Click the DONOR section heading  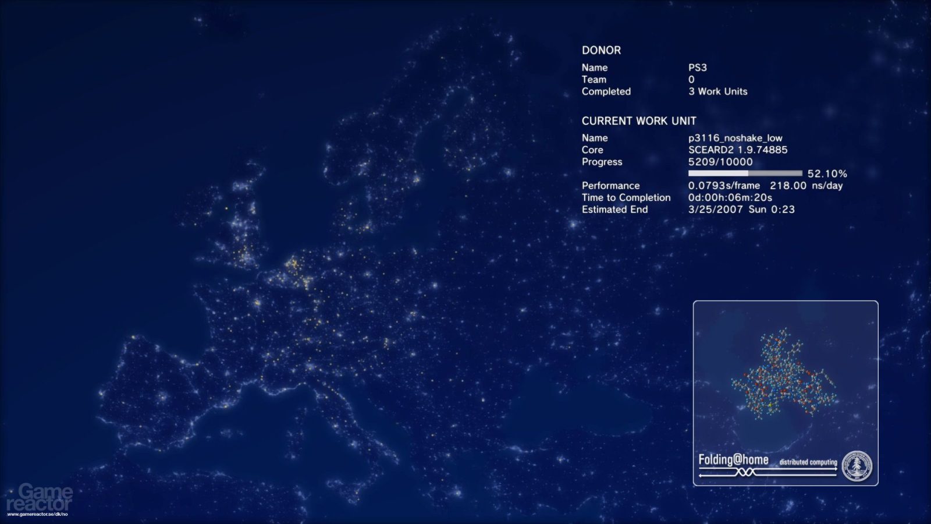click(x=601, y=51)
